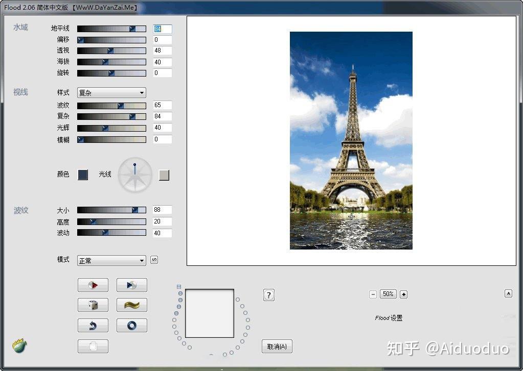Screen dimensions: 523x371
Task: Click the golden wave preset icon
Action: [x=131, y=305]
